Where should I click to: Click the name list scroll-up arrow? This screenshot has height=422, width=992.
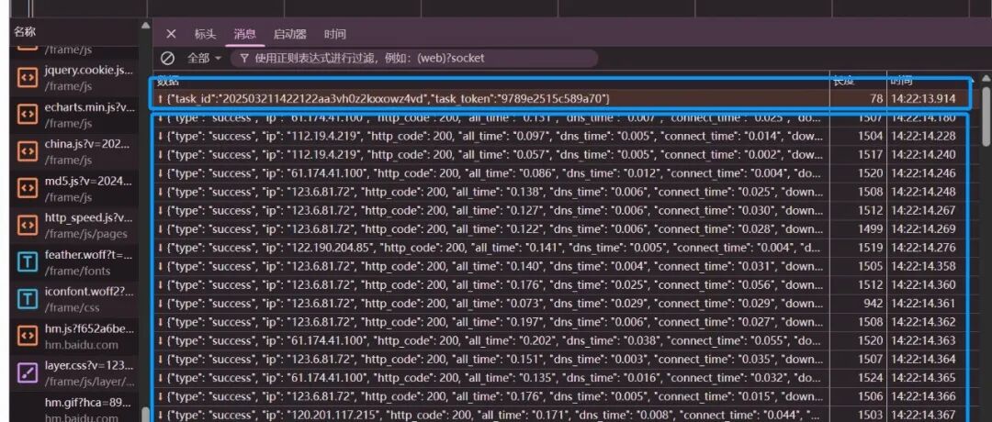145,26
